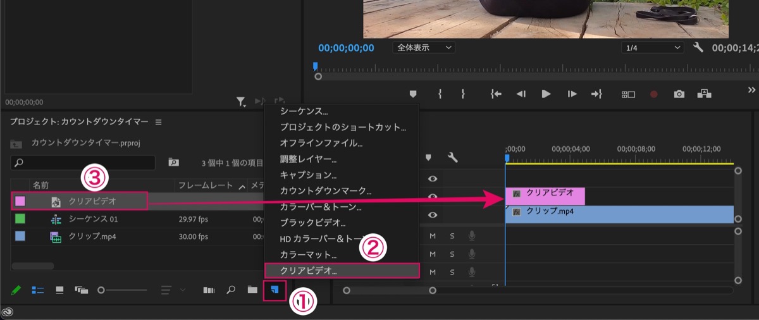Mute the bottom audio track with M
Screen dimensions: 759x320
click(433, 272)
